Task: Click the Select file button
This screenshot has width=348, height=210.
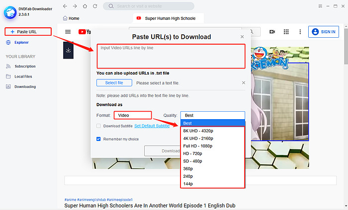Action: coord(114,83)
